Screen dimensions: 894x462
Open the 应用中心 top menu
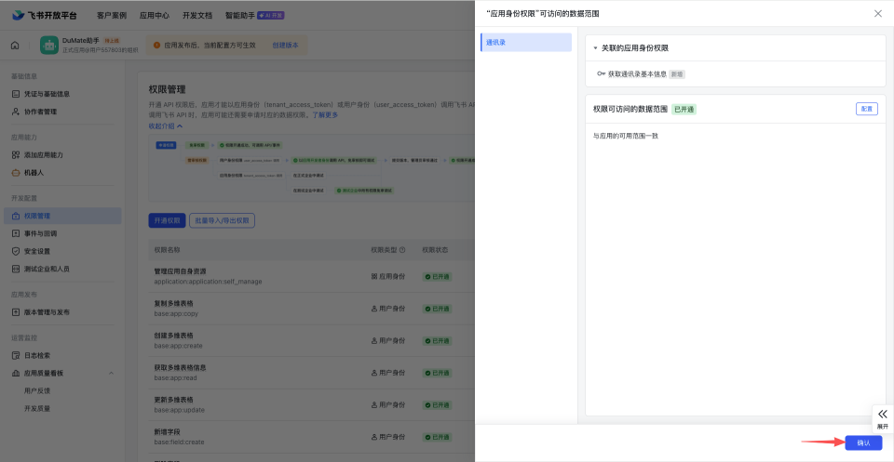pos(153,15)
